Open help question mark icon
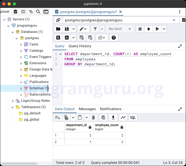The width and height of the screenshot is (186, 166). (x=114, y=38)
